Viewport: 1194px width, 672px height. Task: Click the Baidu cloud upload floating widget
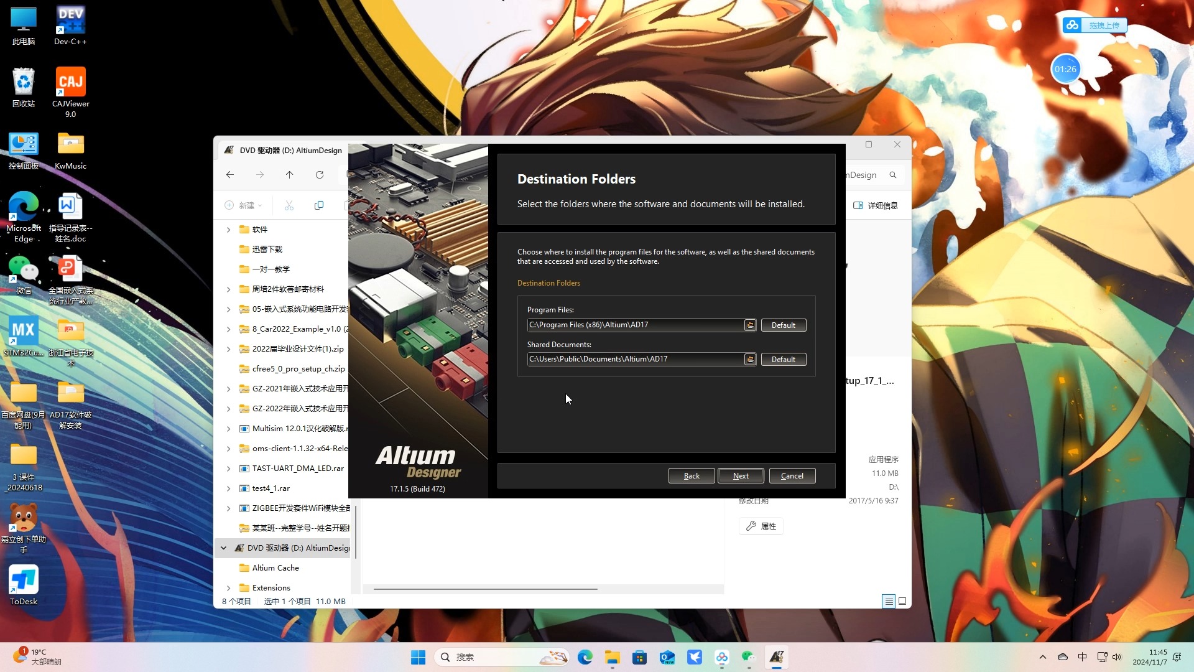tap(1095, 26)
